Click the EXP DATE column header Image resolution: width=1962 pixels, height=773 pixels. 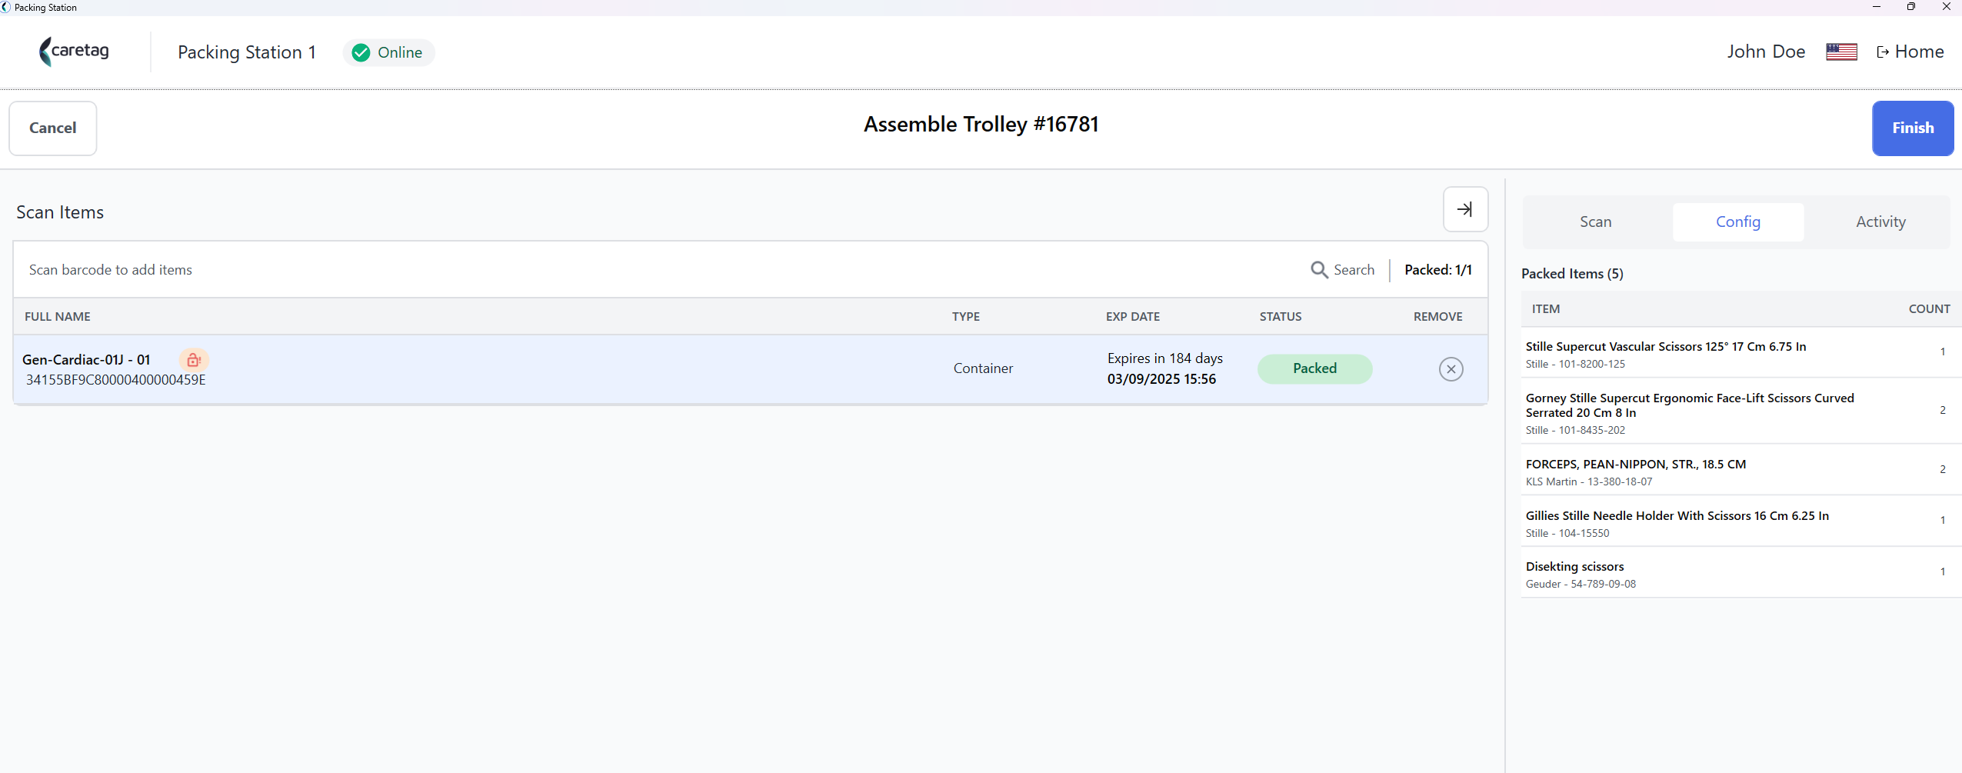1133,316
